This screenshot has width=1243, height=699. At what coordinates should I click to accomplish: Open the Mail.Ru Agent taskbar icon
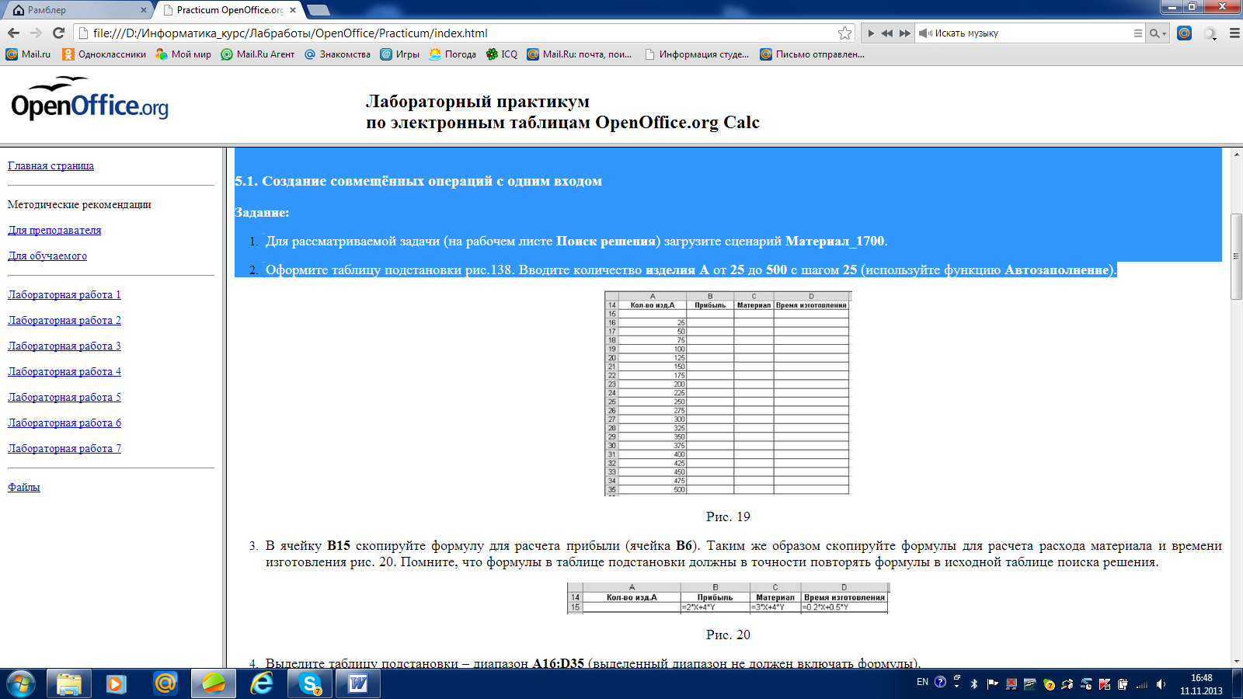click(x=165, y=684)
